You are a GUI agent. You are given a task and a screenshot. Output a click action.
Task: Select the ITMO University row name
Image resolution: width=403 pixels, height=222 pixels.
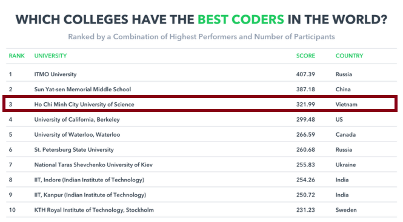55,74
